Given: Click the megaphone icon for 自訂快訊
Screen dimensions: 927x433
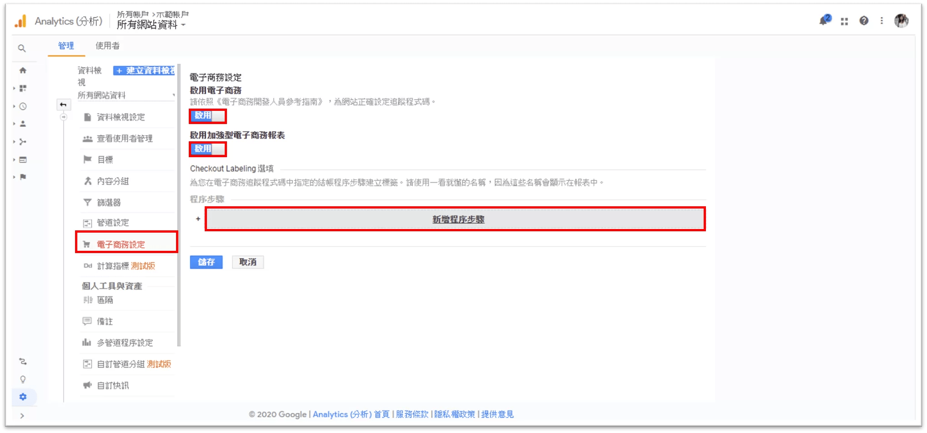Looking at the screenshot, I should point(87,385).
